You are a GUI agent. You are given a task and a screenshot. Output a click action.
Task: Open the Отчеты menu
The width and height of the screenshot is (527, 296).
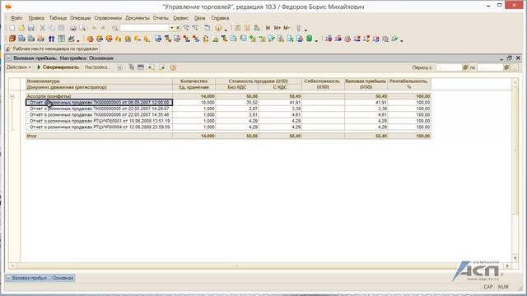click(x=161, y=18)
